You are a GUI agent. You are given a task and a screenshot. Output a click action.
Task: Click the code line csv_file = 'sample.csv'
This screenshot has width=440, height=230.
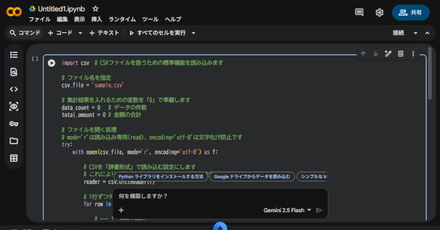tap(93, 85)
